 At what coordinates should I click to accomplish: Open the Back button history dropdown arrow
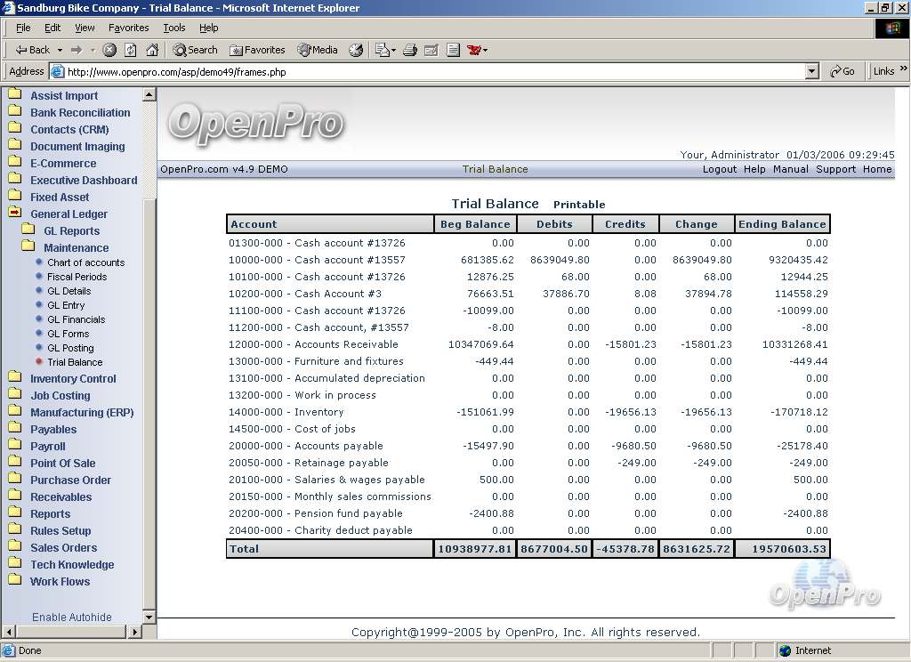click(60, 51)
